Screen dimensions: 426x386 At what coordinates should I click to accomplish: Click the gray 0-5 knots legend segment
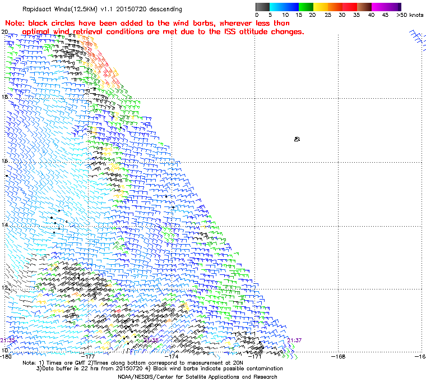(x=262, y=7)
